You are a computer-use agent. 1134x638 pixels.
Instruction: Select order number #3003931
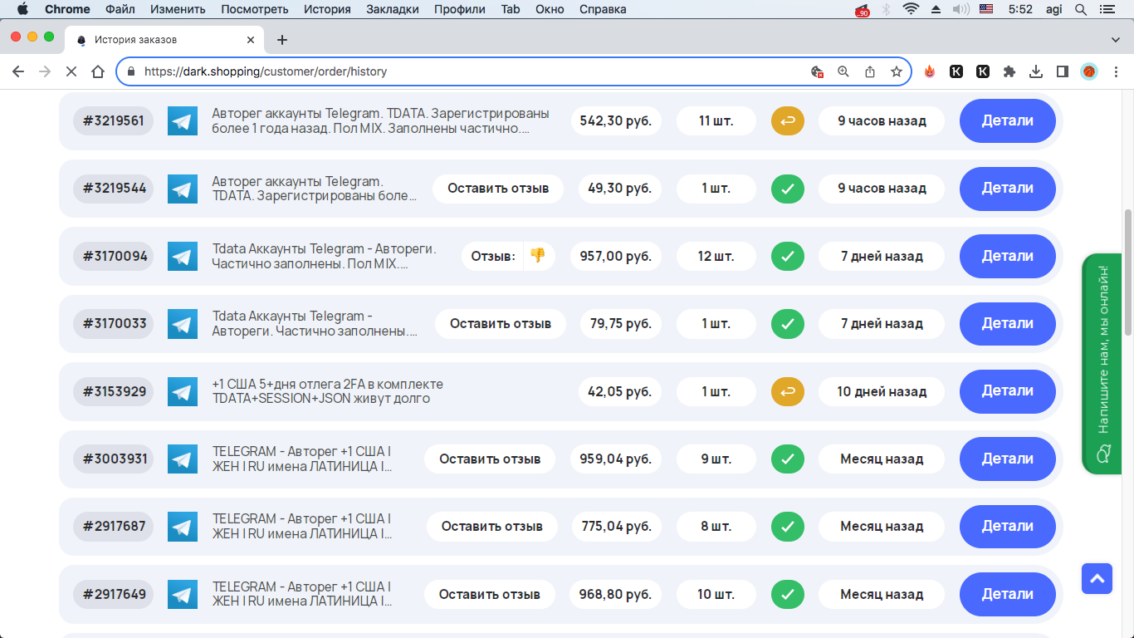[x=114, y=459]
